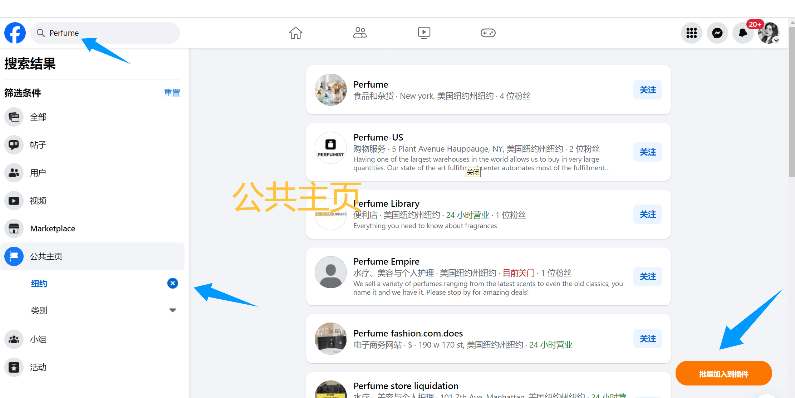The image size is (795, 398).
Task: Open the Watch video icon
Action: (x=424, y=33)
